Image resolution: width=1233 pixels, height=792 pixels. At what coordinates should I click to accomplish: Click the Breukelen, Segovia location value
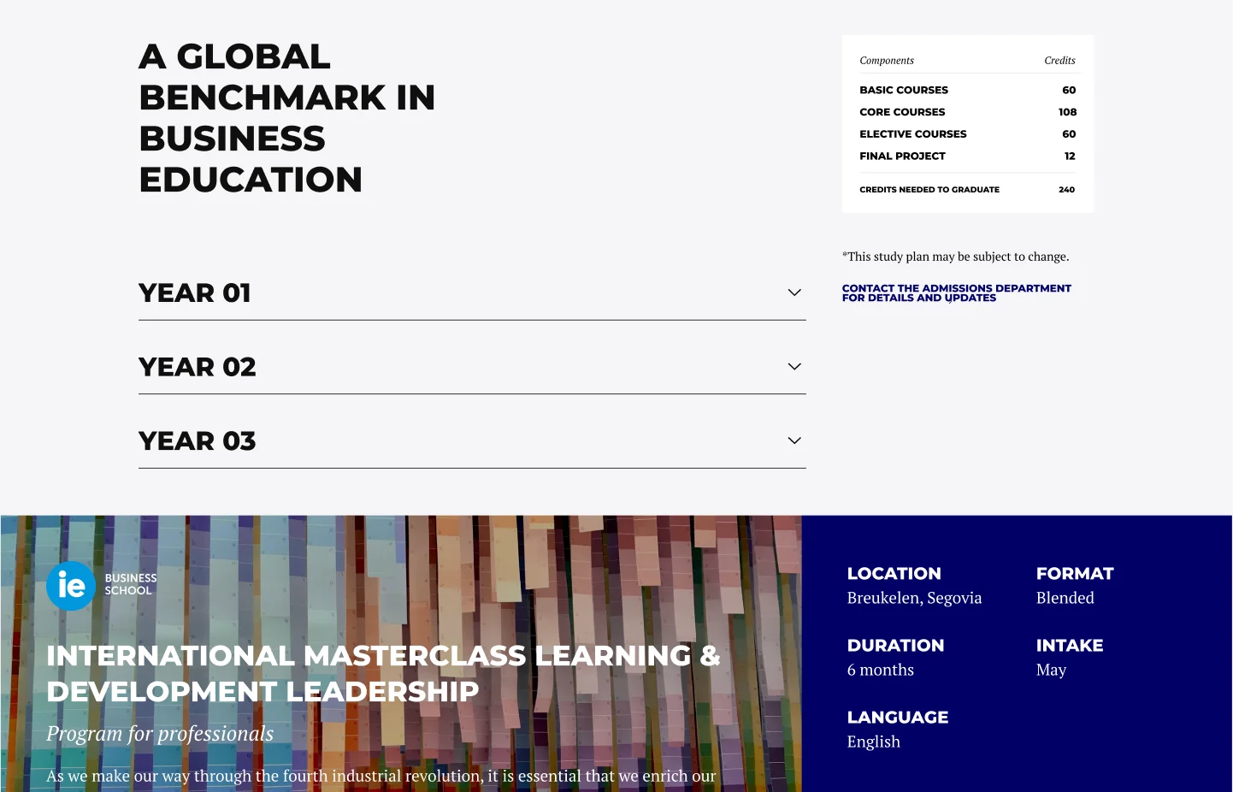pyautogui.click(x=914, y=597)
